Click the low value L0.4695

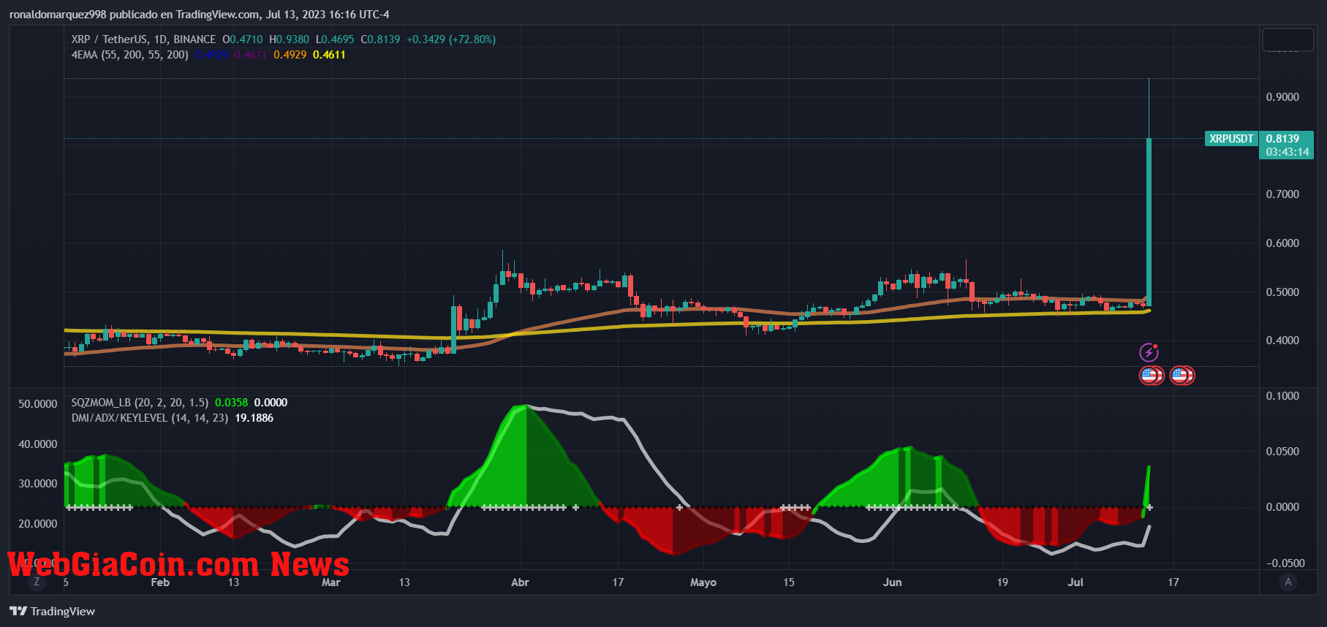335,39
